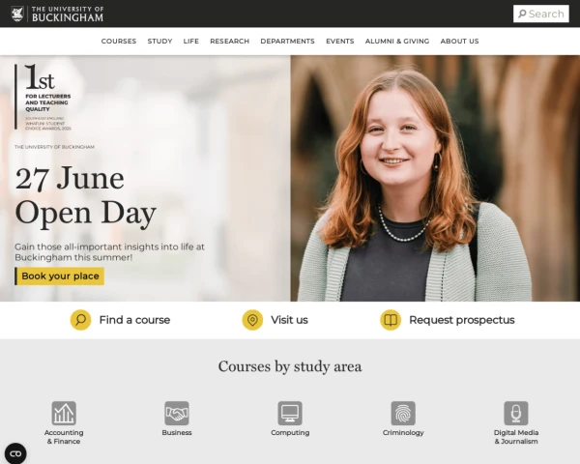
Task: Click the University of Buckingham crest logo
Action: click(17, 14)
